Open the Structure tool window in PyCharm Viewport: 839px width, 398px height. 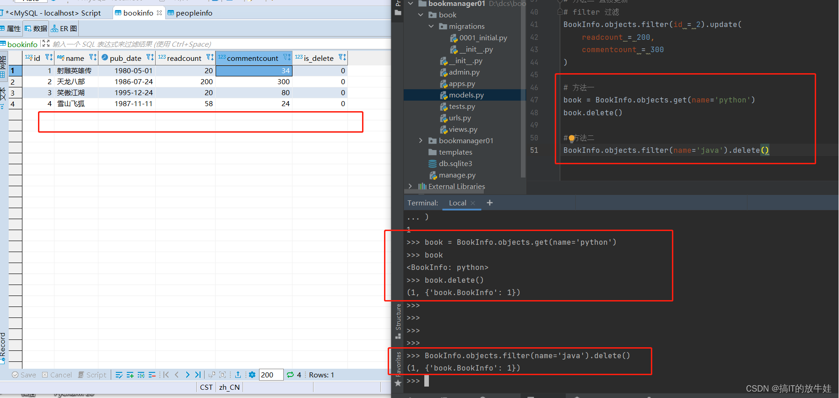point(398,322)
